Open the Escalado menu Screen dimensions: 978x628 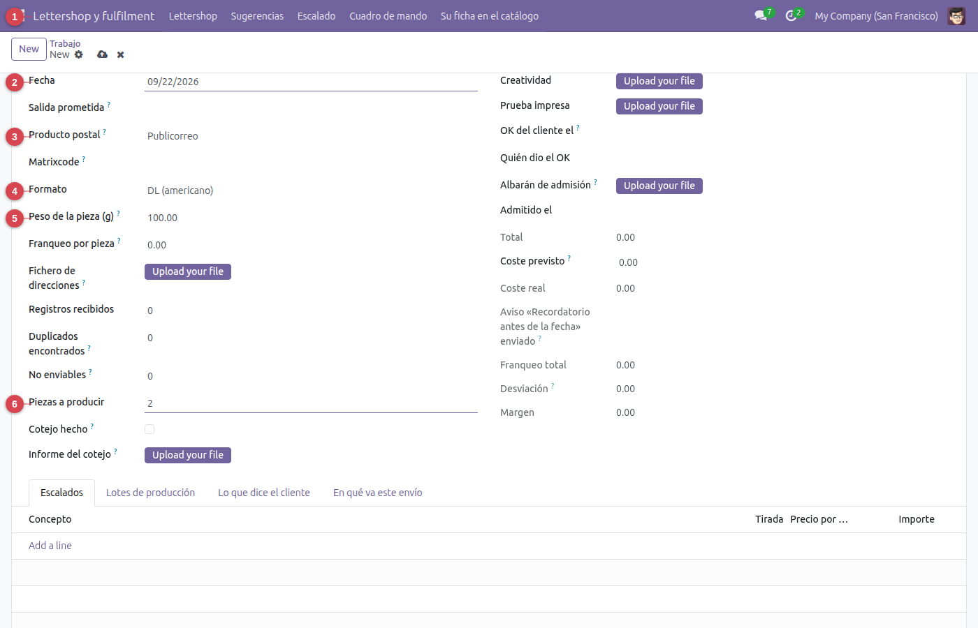coord(316,15)
